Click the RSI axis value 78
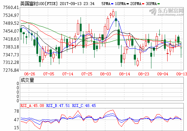Image resolution: width=187 pixels, height=131 pixels. tap(17, 111)
